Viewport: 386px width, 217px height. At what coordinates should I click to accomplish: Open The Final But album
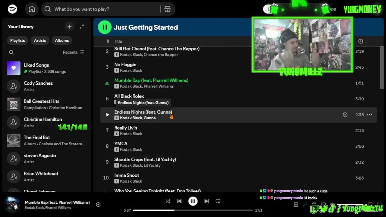[47, 140]
